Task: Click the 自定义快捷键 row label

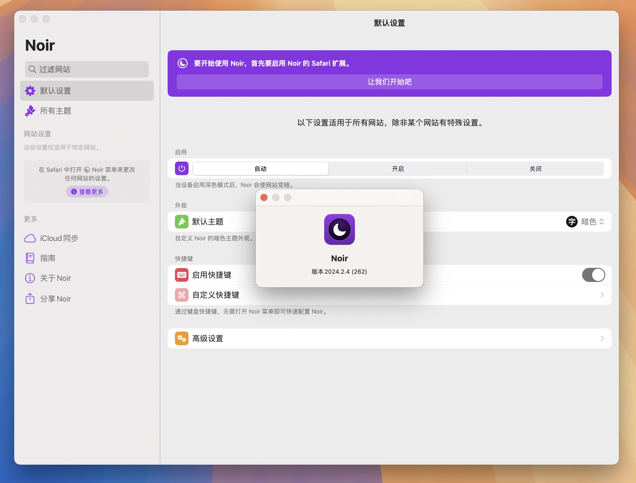Action: (x=216, y=295)
